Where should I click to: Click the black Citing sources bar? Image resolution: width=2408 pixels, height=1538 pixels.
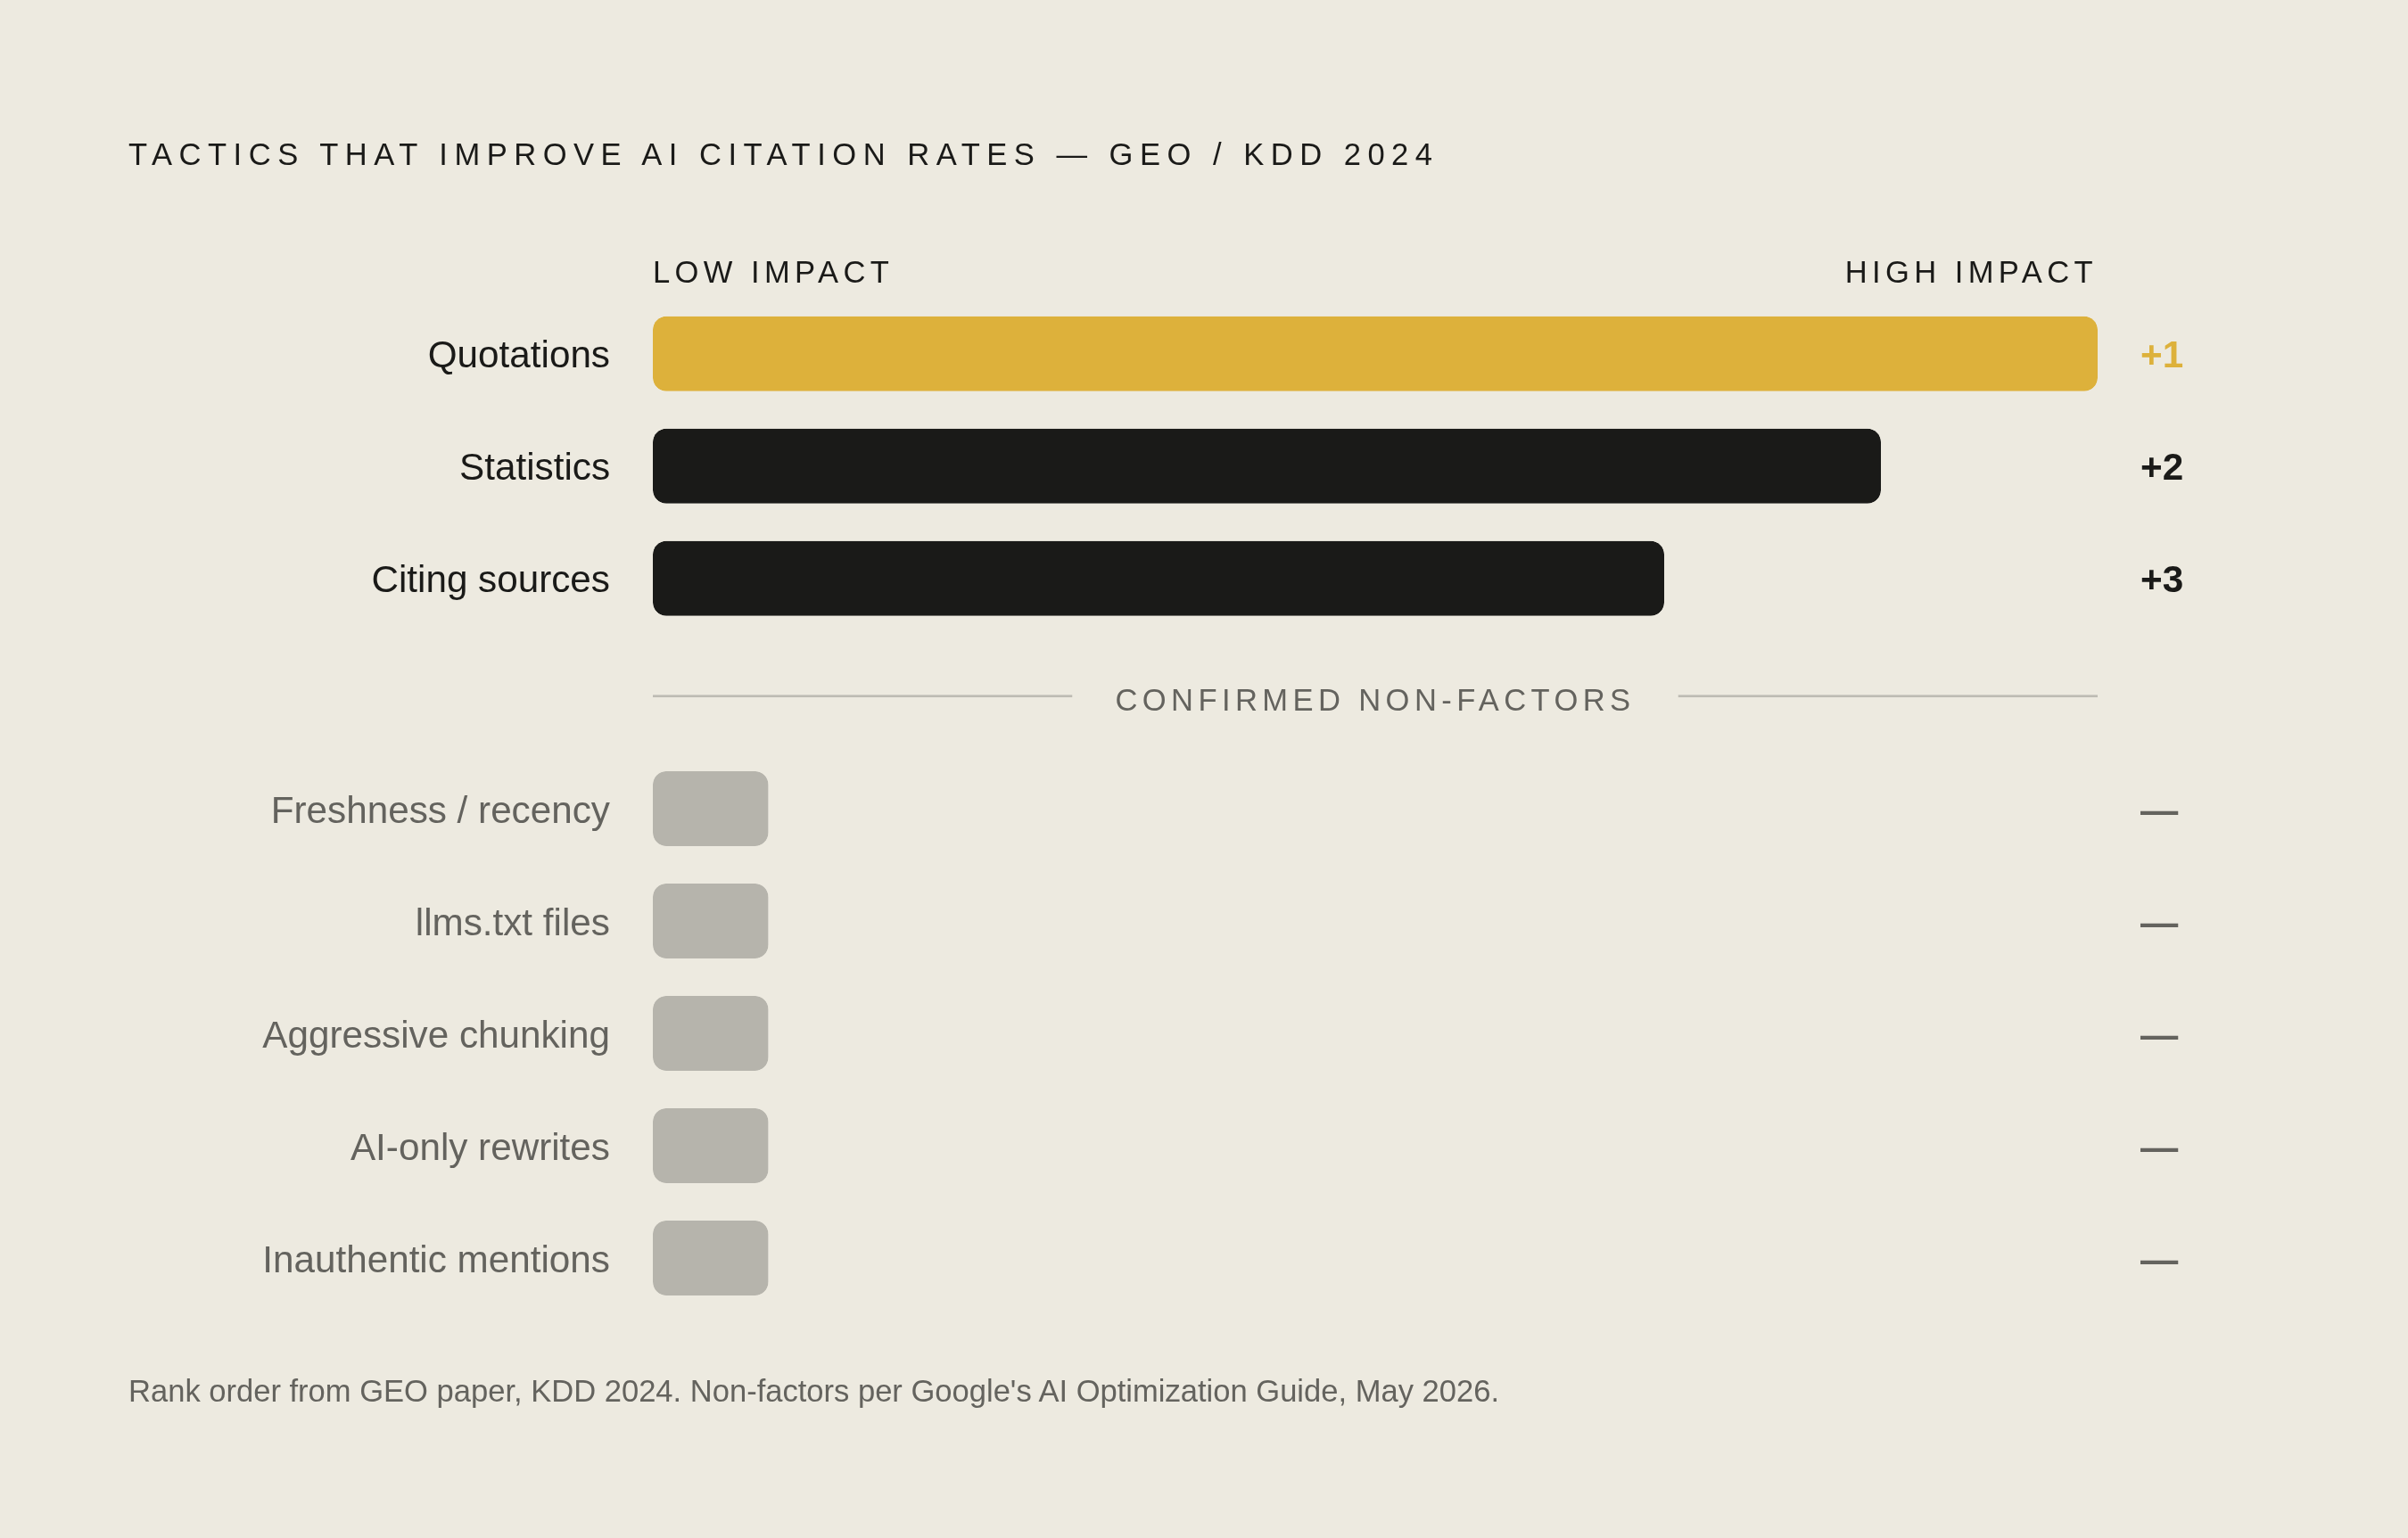pos(1158,578)
